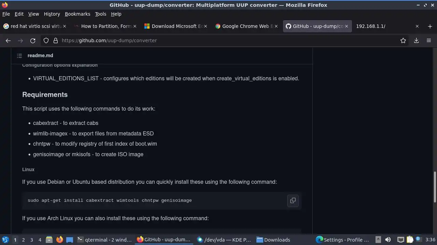Screen dimensions: 437x245
Task: Click the panel clock showing 3:36
Action: pyautogui.click(x=430, y=240)
